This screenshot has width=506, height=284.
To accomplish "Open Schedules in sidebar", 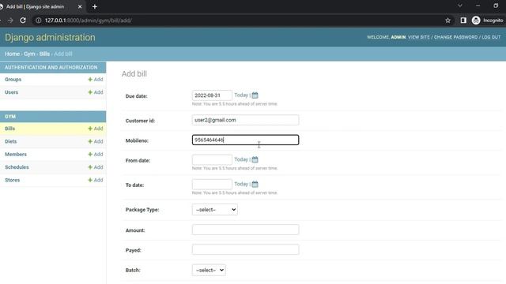I will [x=17, y=167].
